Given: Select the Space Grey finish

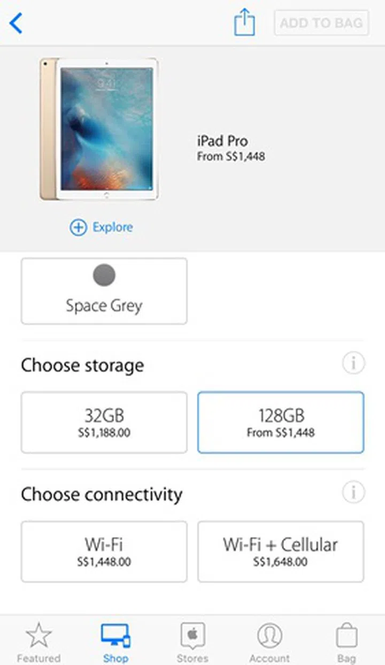Looking at the screenshot, I should pyautogui.click(x=104, y=291).
